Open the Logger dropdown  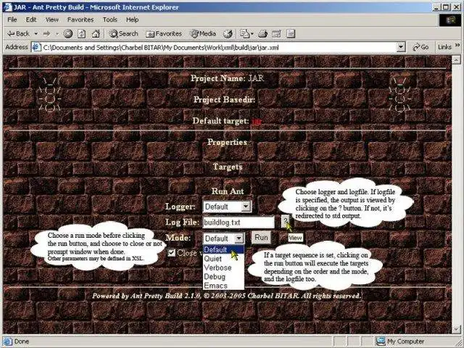coord(227,207)
